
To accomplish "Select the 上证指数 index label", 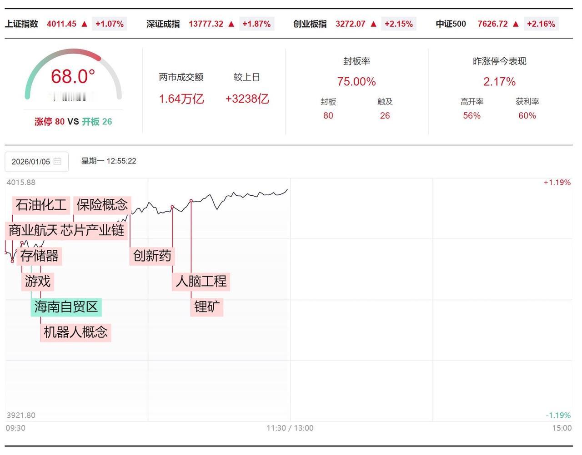I will tap(21, 24).
